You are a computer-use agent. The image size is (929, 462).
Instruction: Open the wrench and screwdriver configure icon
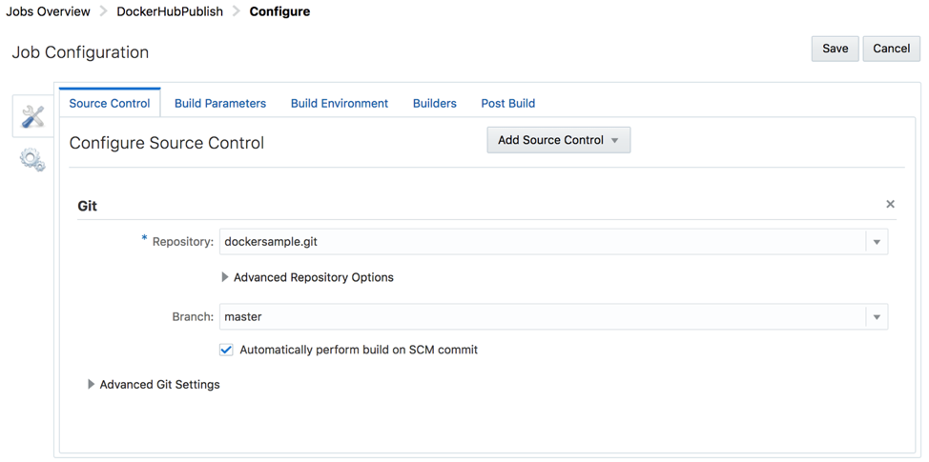33,116
